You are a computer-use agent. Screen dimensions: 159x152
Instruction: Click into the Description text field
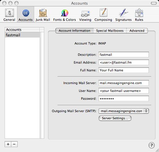pos(124,55)
